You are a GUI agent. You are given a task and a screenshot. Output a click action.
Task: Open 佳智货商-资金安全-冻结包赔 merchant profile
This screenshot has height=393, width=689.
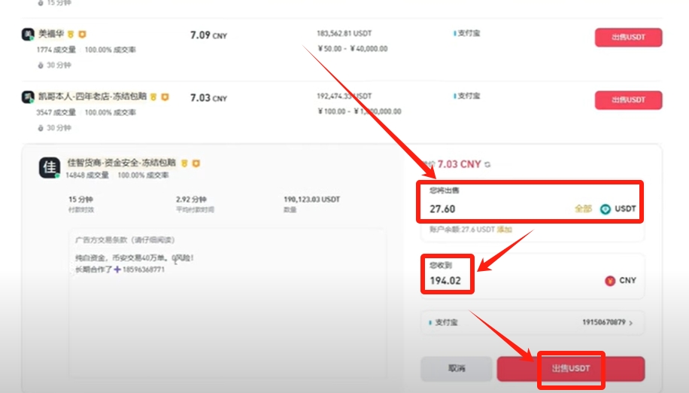121,162
